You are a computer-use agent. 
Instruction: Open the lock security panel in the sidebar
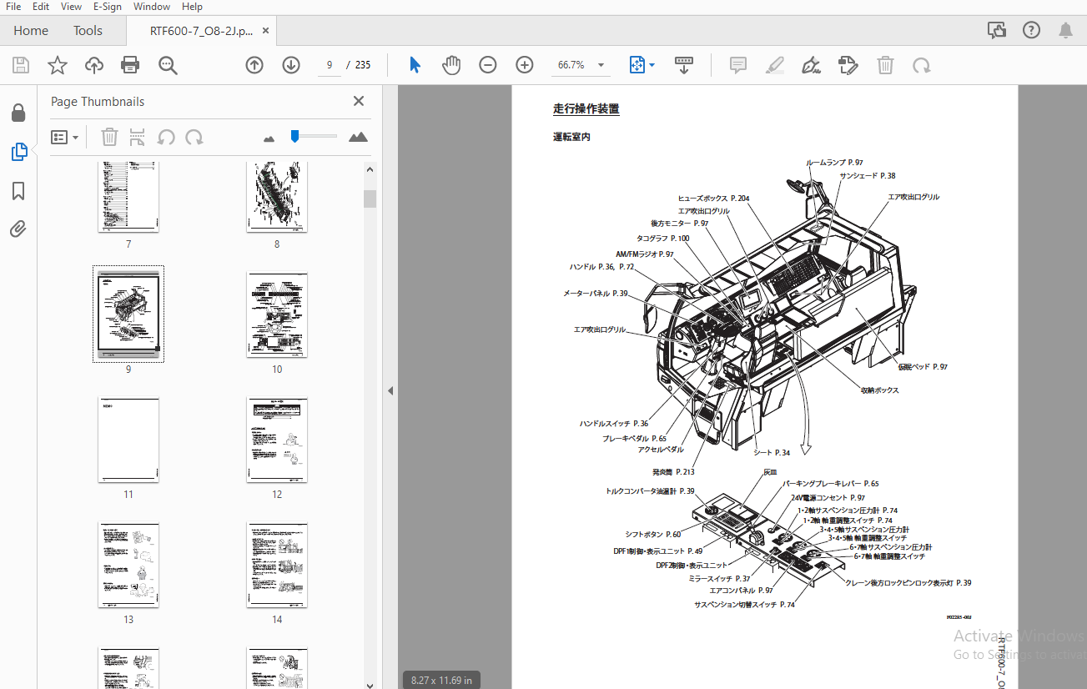tap(18, 112)
